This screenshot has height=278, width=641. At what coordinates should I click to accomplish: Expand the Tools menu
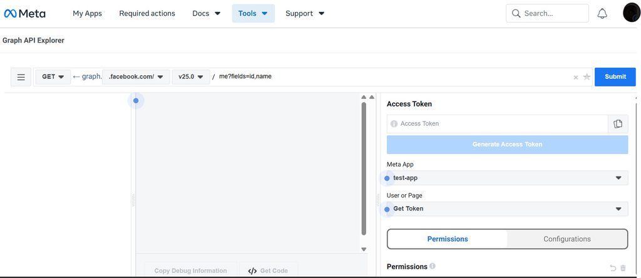pos(254,14)
